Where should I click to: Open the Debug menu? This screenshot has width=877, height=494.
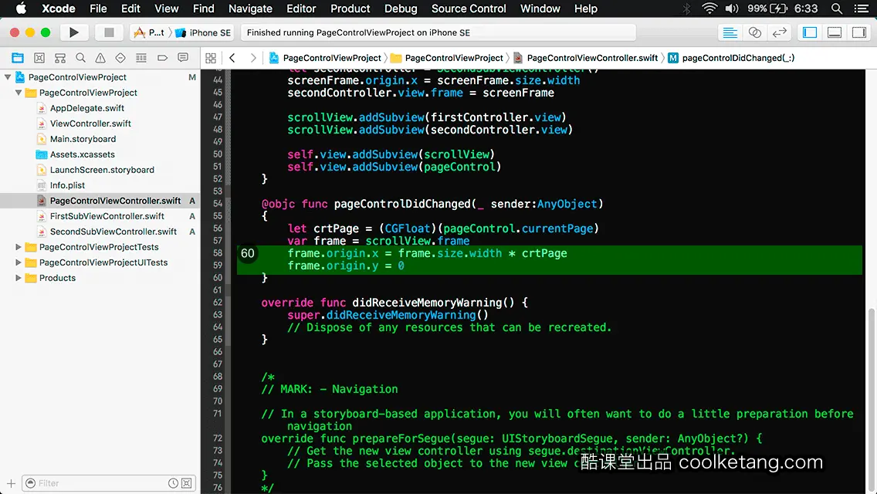(x=401, y=8)
